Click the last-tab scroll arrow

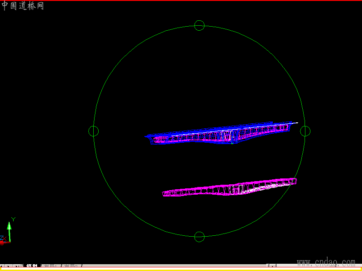pyautogui.click(x=18, y=266)
